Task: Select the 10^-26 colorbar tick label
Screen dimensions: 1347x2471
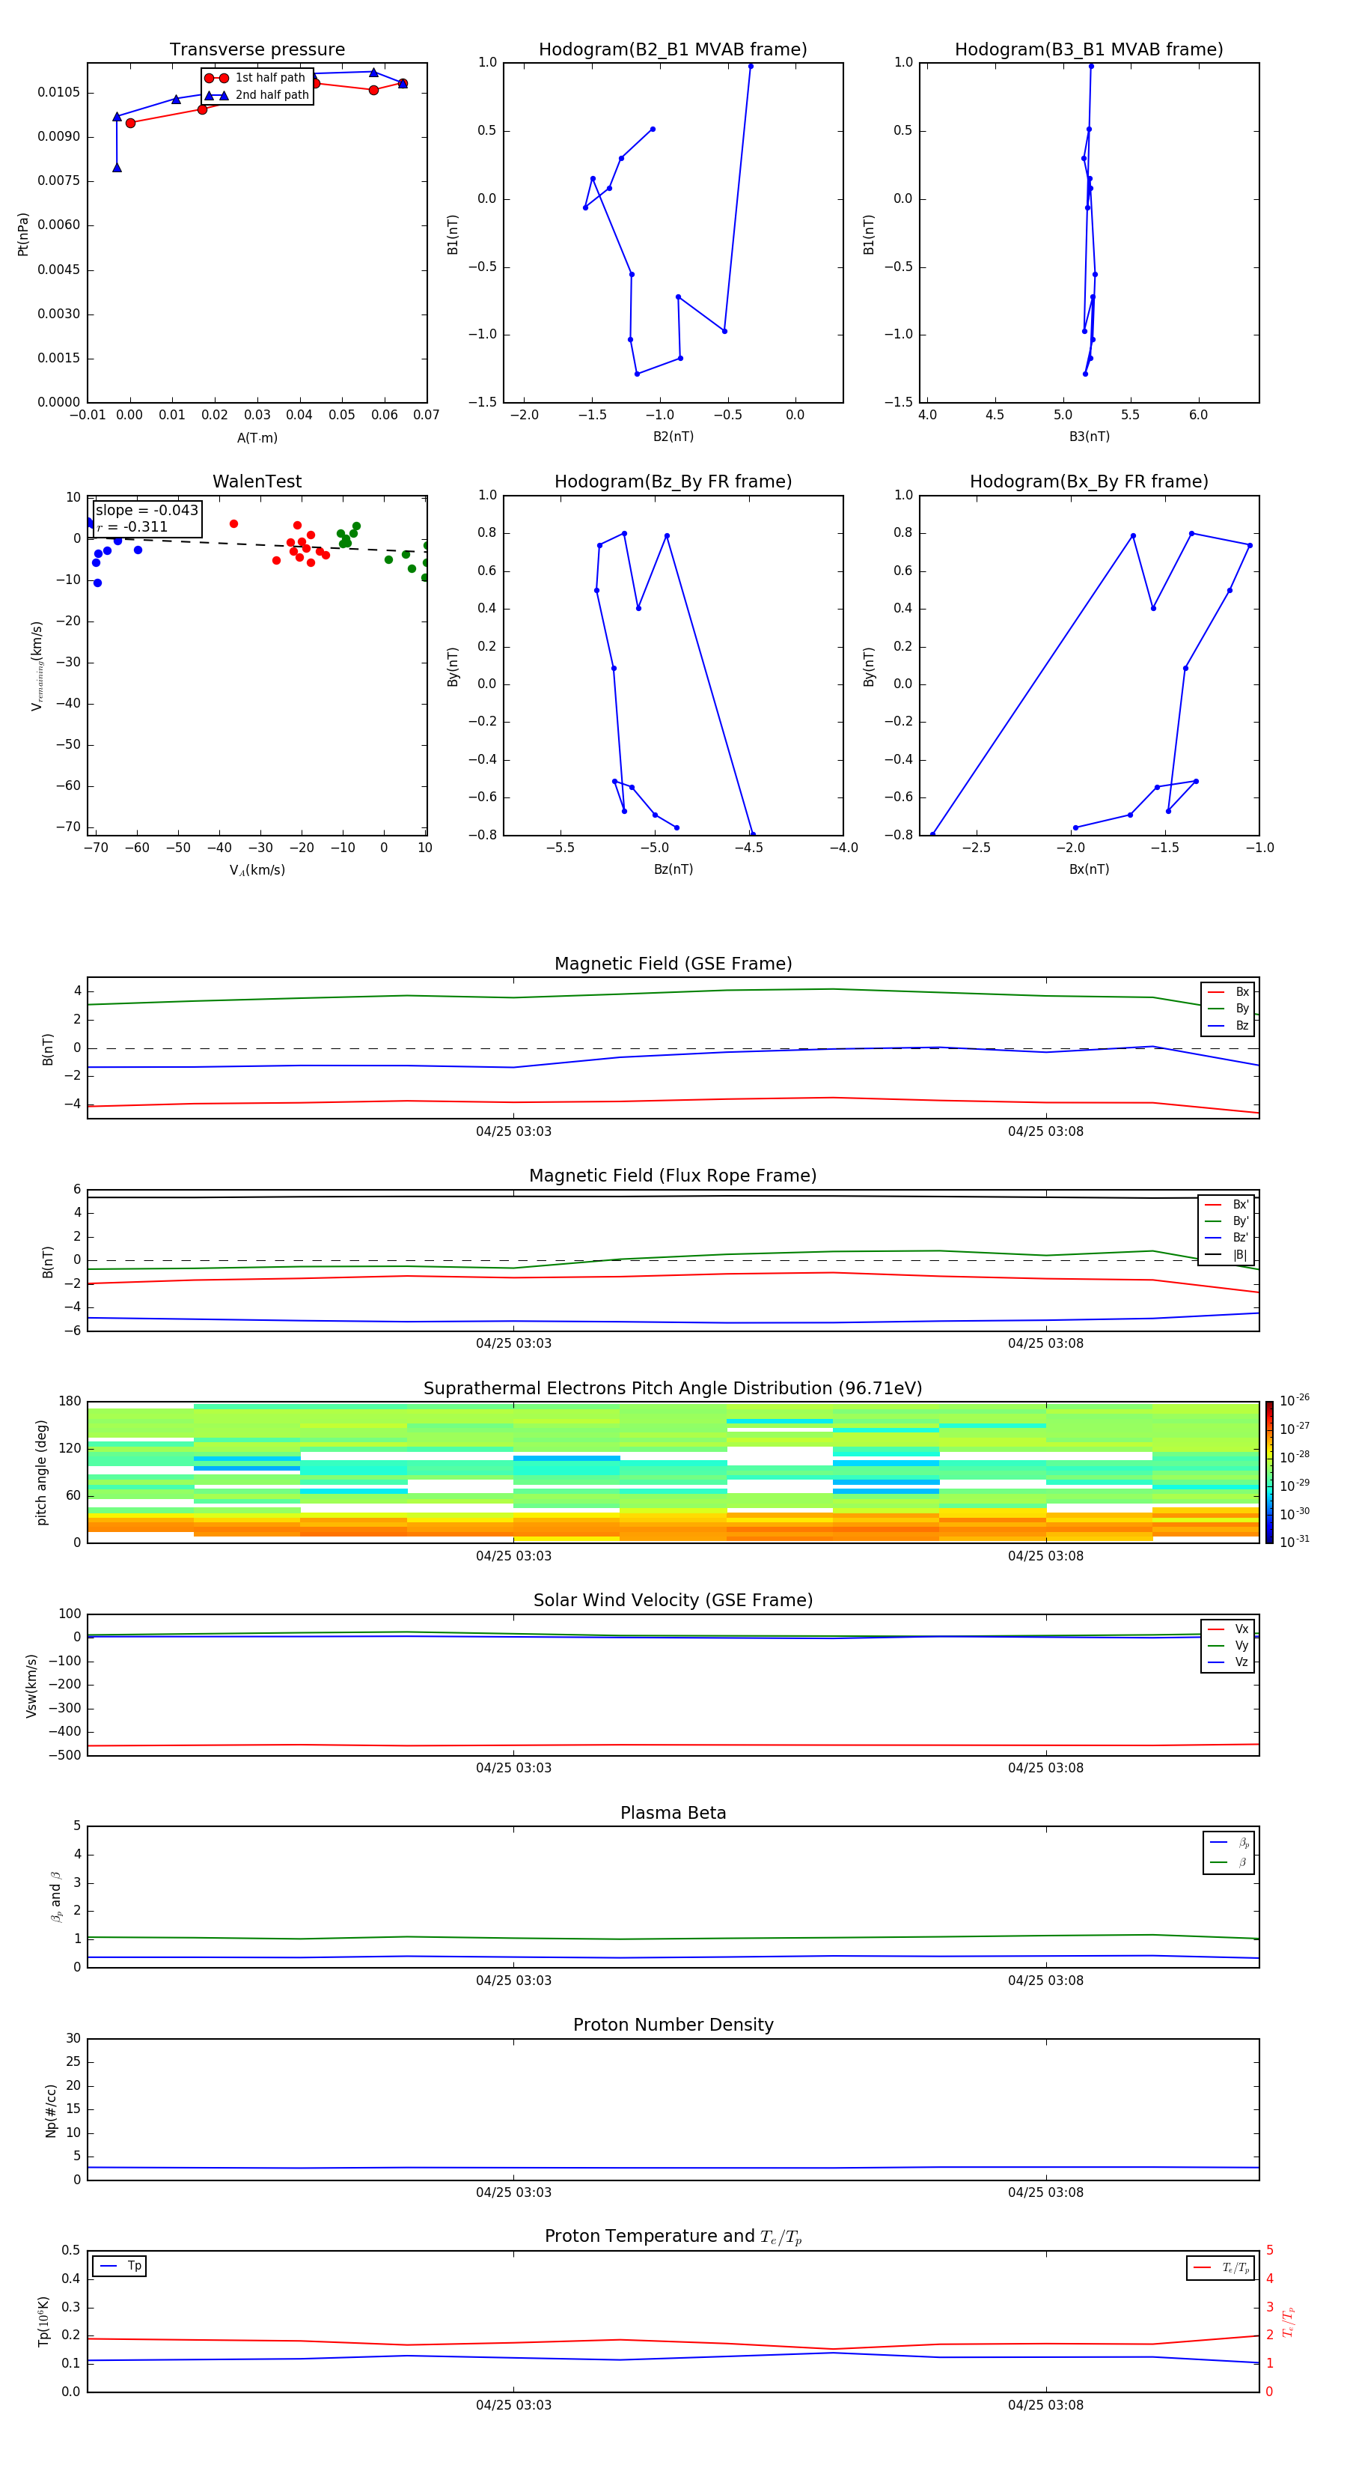Action: coord(1295,1400)
